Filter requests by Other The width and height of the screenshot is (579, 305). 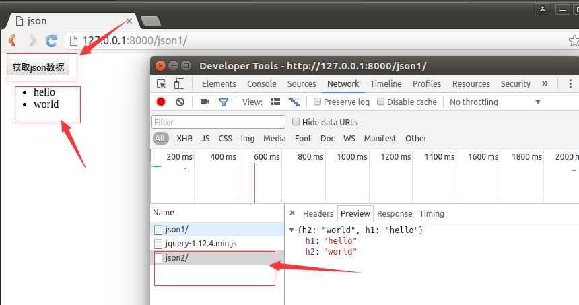(x=416, y=139)
